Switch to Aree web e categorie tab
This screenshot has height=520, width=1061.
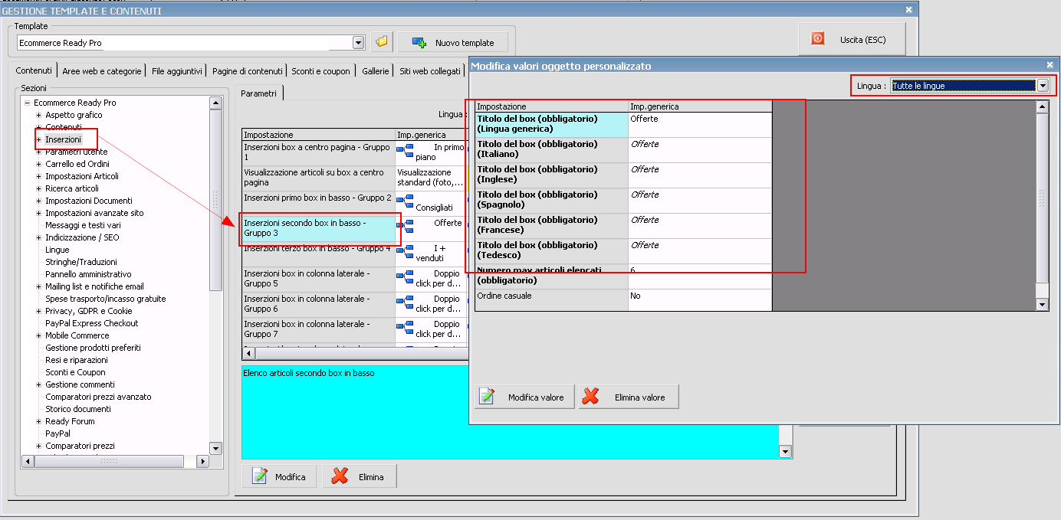point(102,70)
